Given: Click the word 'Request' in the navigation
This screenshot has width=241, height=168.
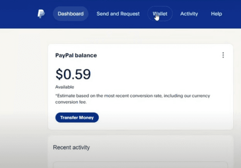Looking at the screenshot, I should [130, 14].
